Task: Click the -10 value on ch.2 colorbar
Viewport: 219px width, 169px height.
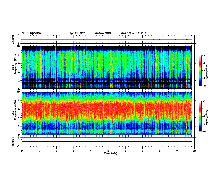Action: (x=205, y=131)
